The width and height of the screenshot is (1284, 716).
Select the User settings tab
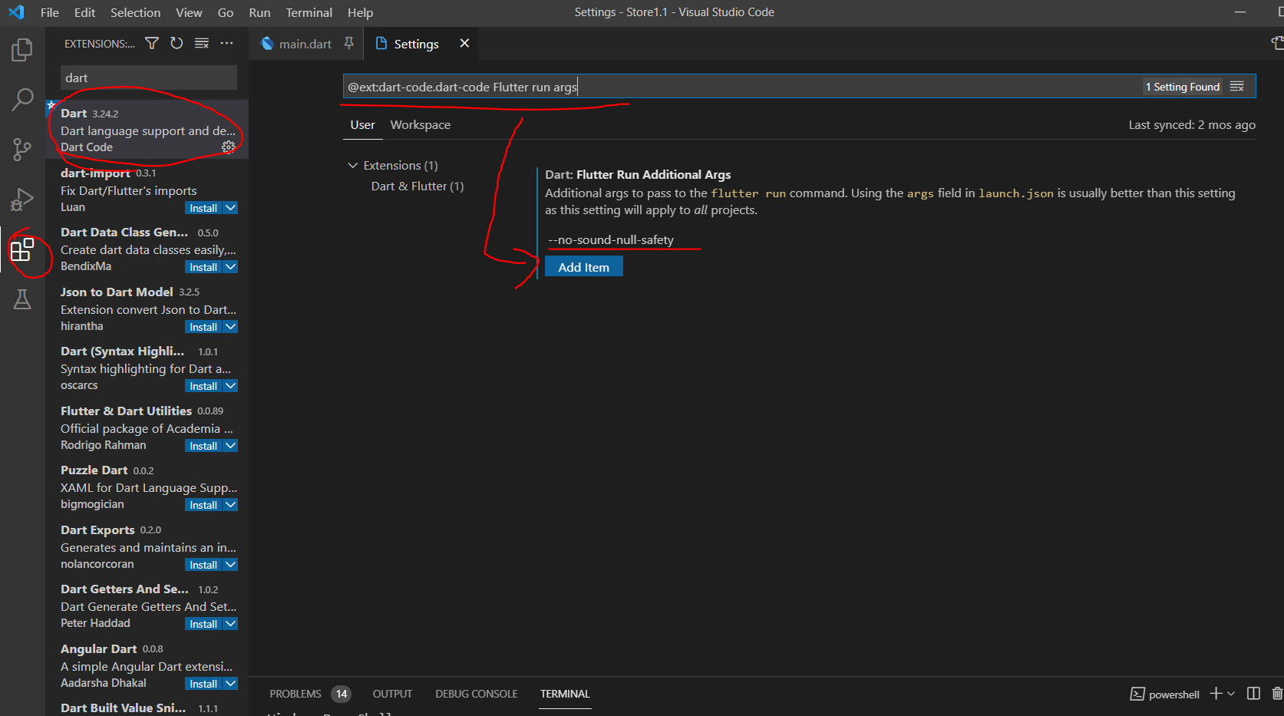[362, 124]
